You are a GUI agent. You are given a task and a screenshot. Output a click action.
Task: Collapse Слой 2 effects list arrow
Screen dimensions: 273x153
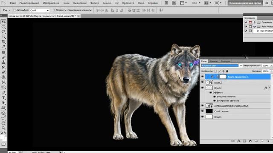pos(269,88)
